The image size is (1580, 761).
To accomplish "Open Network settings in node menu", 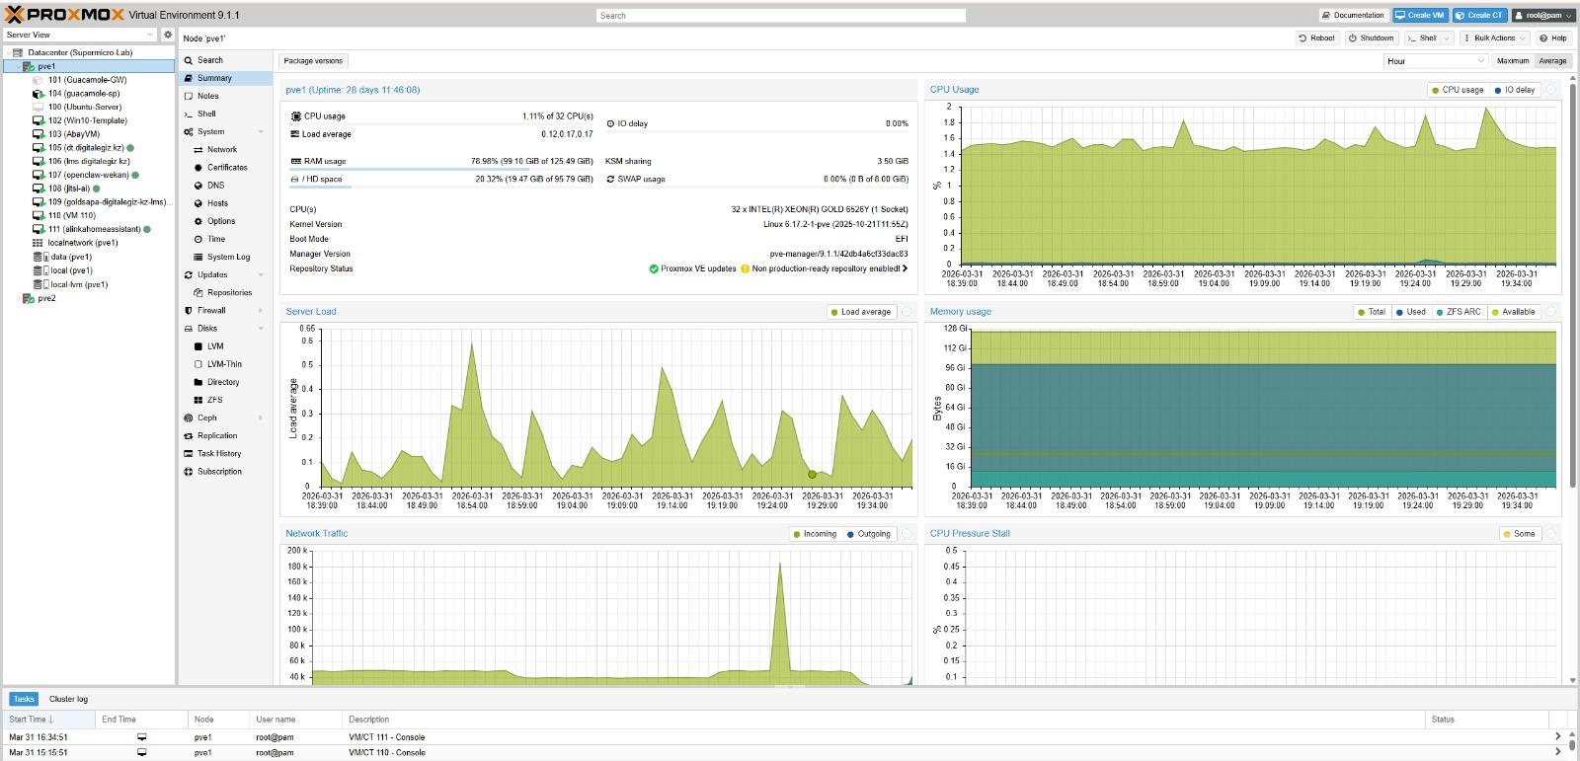I will click(221, 149).
